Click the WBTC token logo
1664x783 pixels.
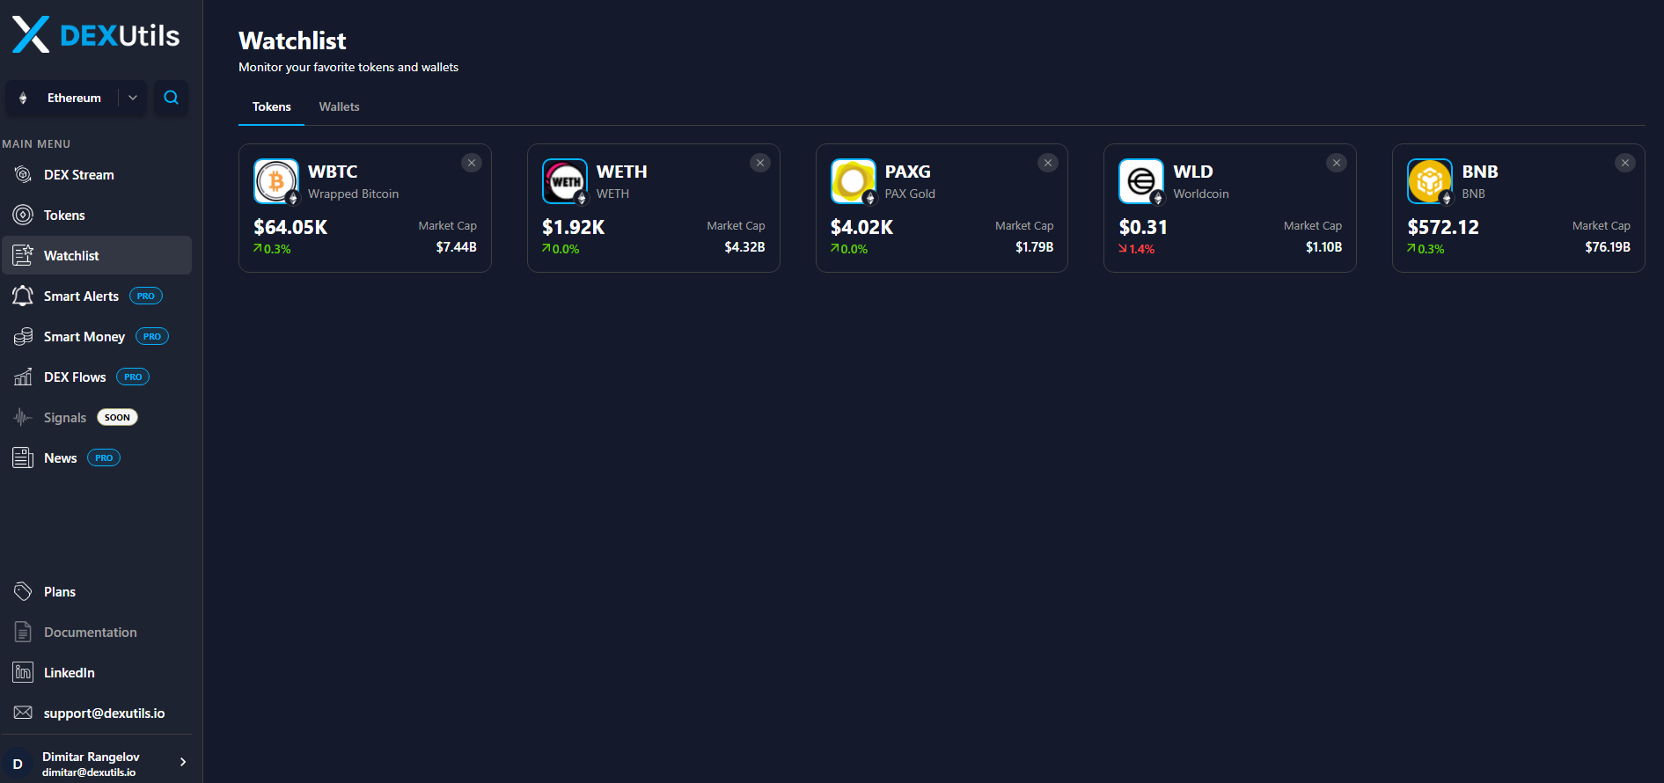(x=276, y=181)
